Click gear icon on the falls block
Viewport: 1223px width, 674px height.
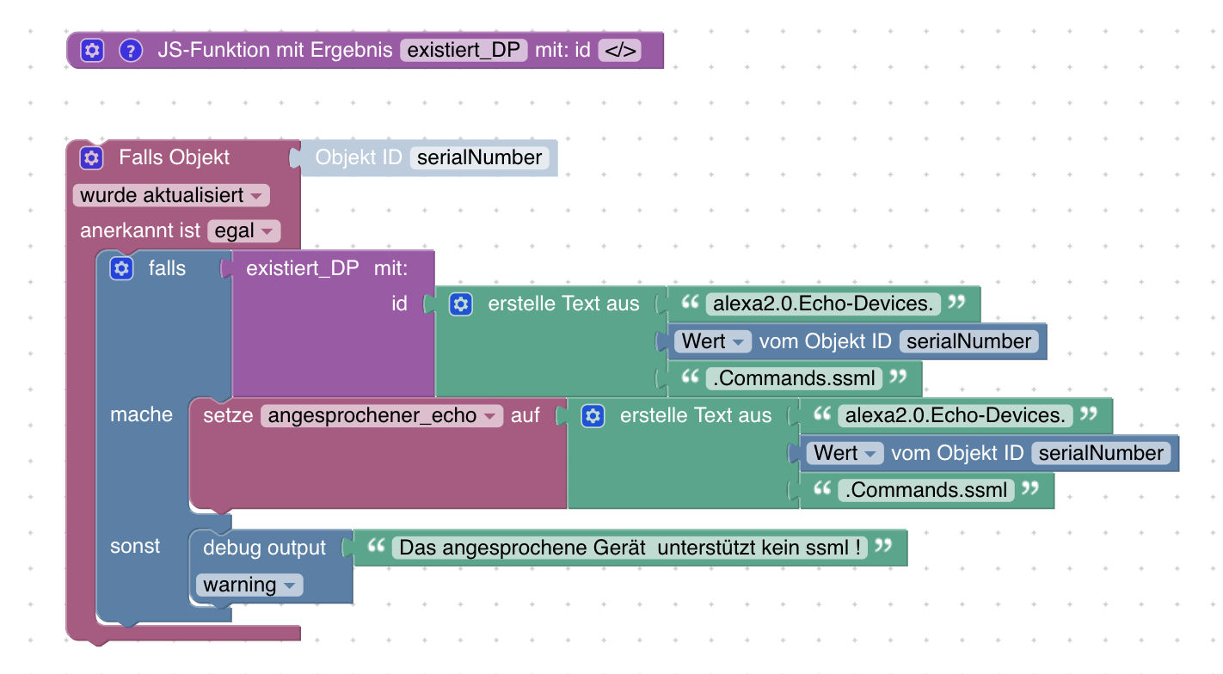click(x=121, y=269)
